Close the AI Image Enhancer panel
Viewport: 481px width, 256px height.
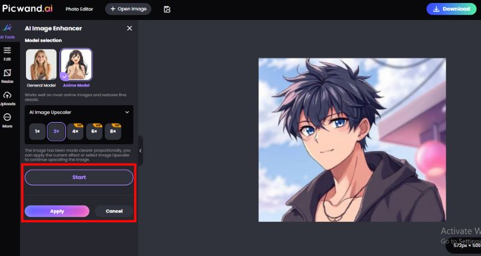pos(129,28)
